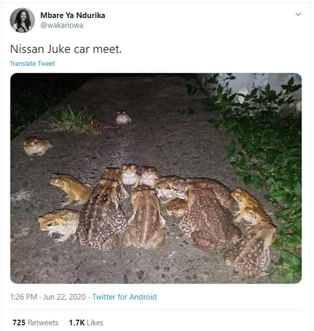
Task: Expand the tweet options chevron
Action: (298, 14)
